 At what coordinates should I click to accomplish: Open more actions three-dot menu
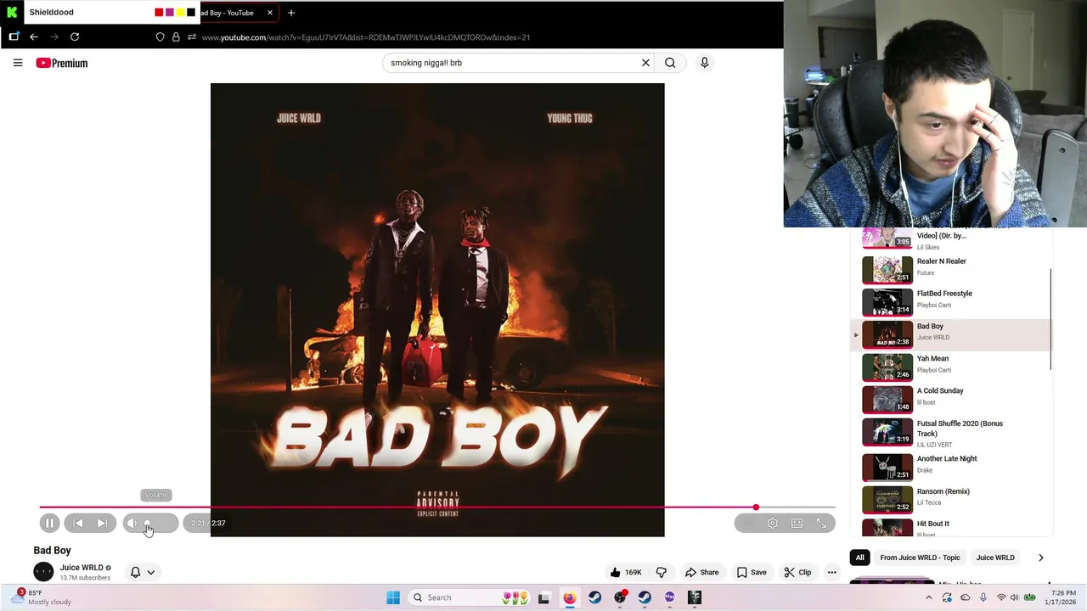coord(832,572)
